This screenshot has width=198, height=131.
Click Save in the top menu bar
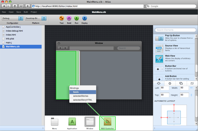point(19,12)
